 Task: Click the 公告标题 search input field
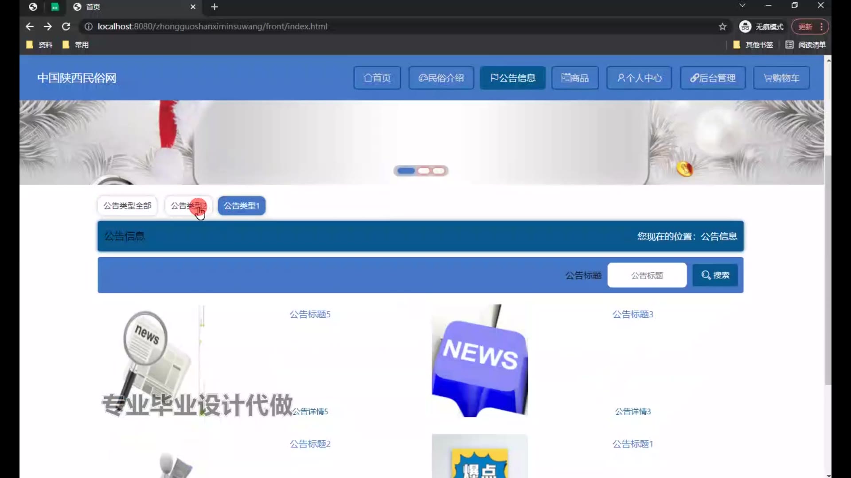pyautogui.click(x=647, y=275)
